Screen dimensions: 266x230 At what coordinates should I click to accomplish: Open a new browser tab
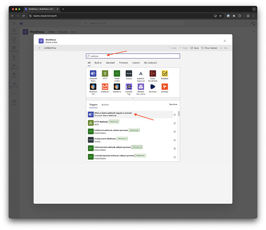(x=63, y=9)
